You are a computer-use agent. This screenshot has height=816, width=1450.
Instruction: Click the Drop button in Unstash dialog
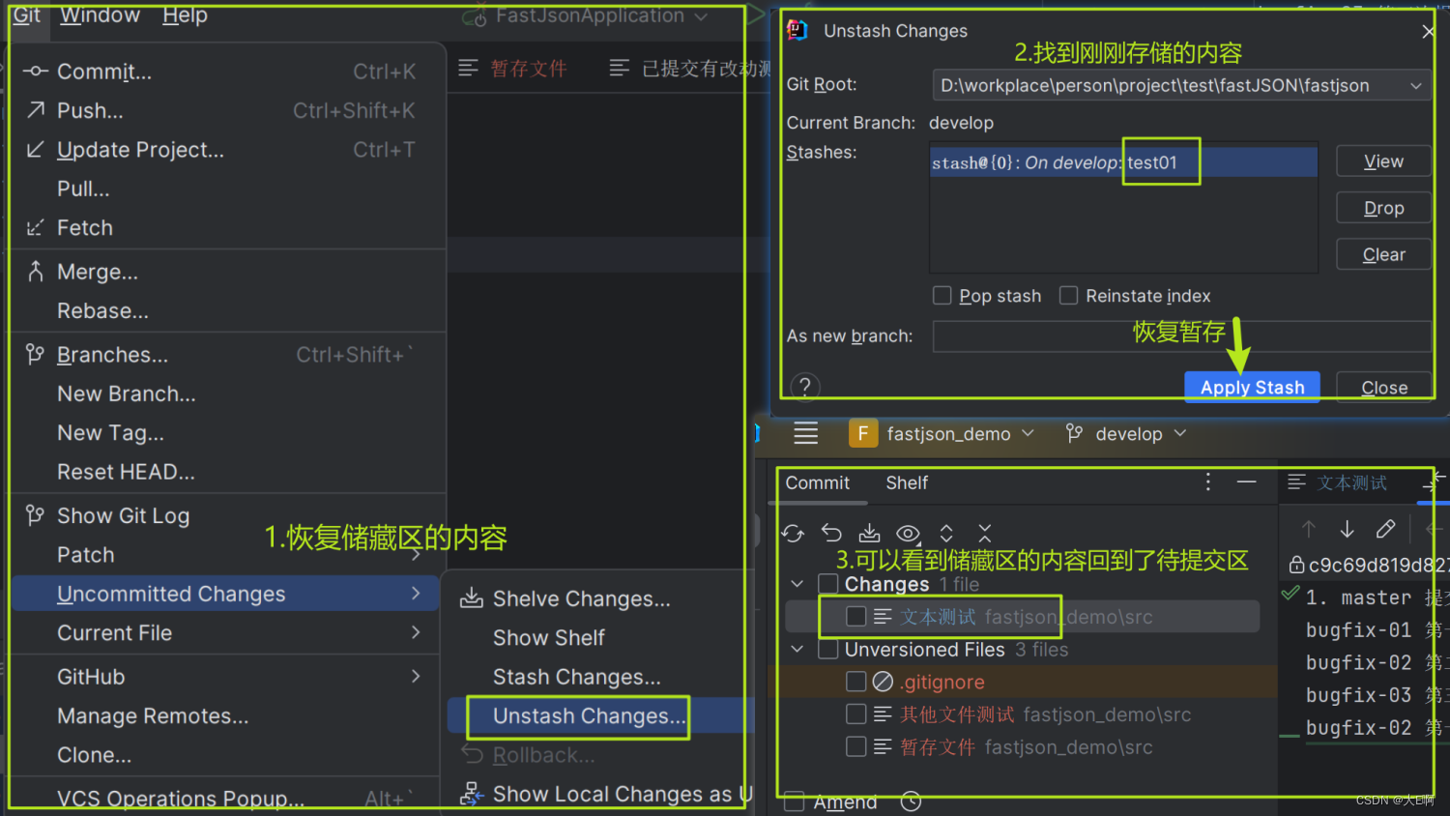(1383, 208)
